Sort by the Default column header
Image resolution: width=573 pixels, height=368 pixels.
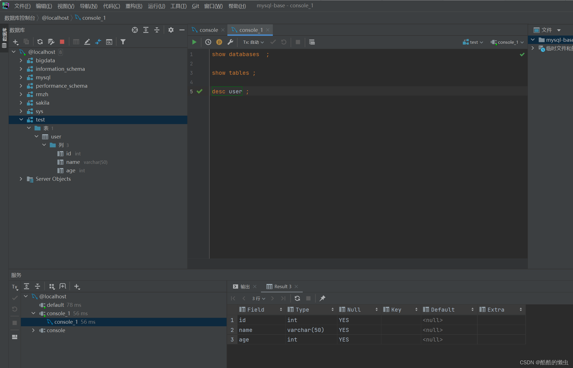coord(448,310)
